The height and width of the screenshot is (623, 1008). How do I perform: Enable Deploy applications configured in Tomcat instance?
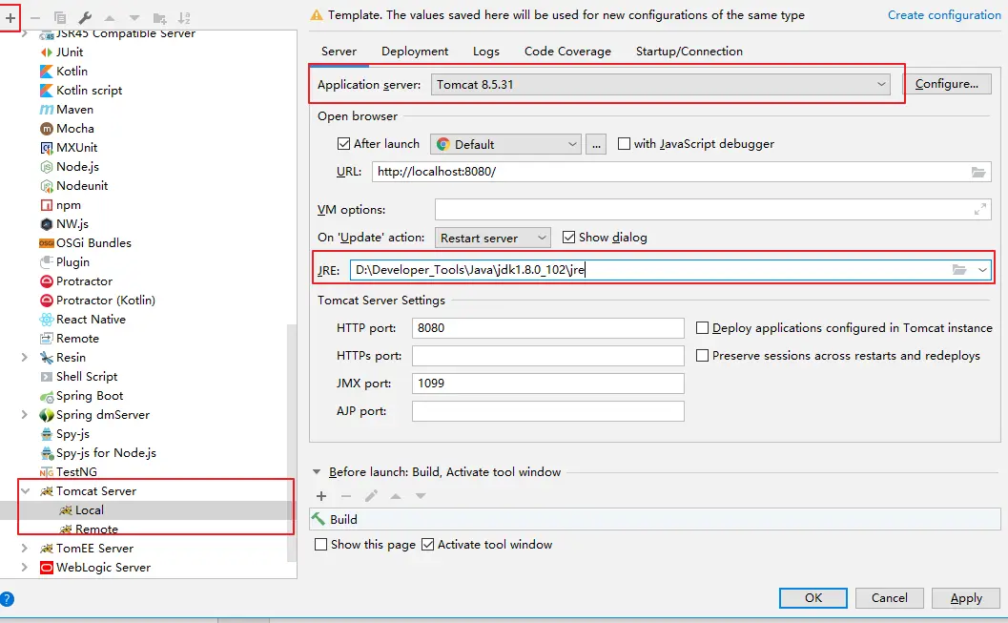[x=703, y=328]
